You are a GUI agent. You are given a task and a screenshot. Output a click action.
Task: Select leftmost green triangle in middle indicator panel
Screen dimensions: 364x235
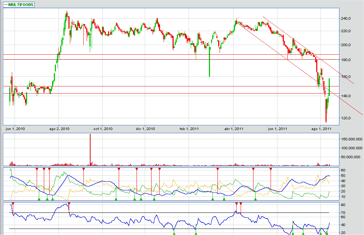[x=39, y=199]
